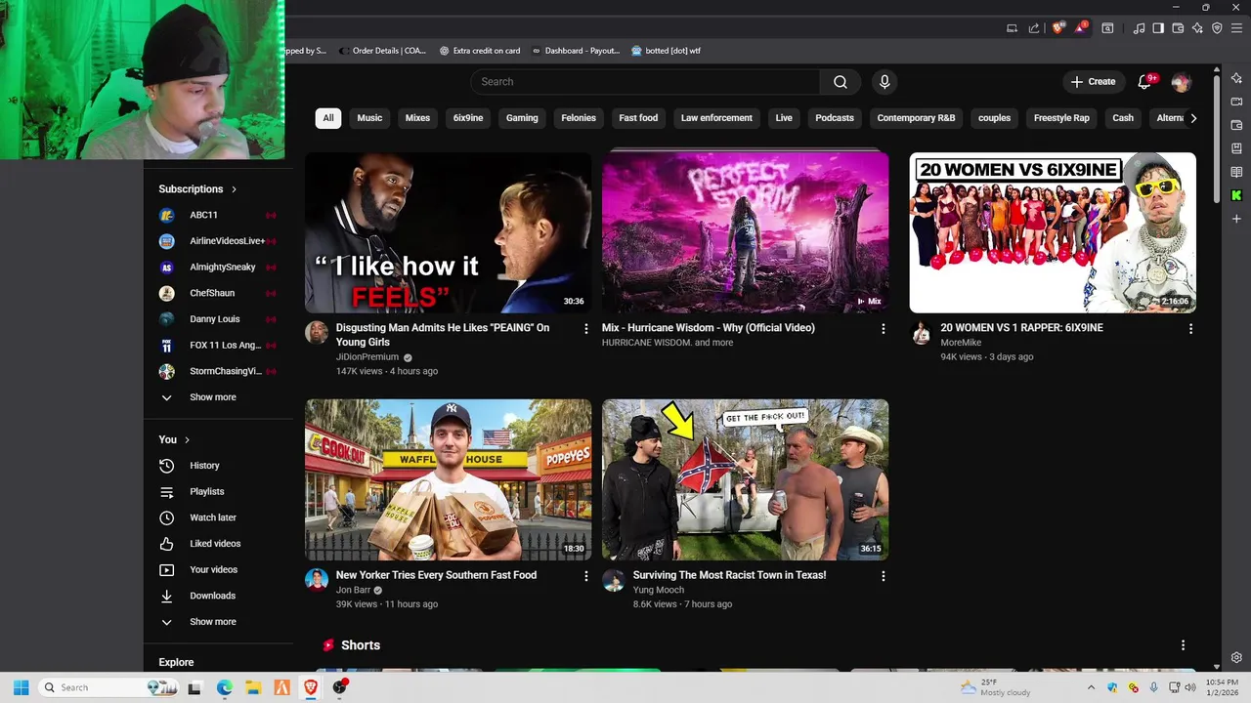Open the Yung Mooch channel link
The height and width of the screenshot is (703, 1251).
(x=659, y=591)
